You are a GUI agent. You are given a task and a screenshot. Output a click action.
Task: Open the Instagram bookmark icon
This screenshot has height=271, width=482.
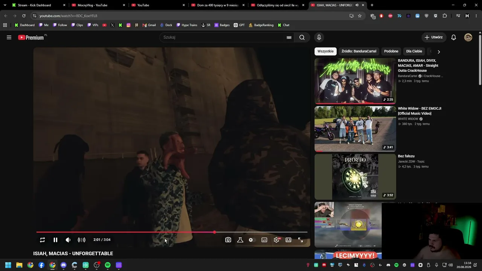128,25
